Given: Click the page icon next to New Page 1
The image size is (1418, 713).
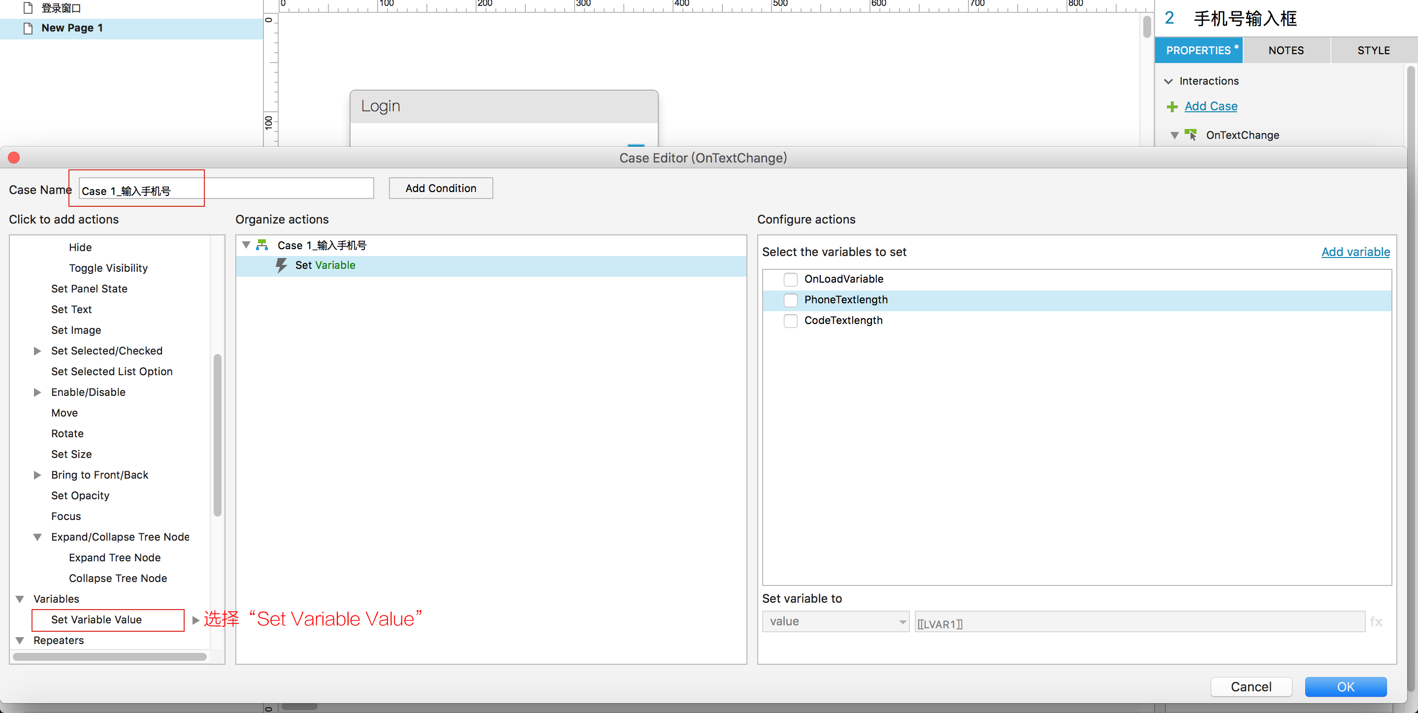Looking at the screenshot, I should click(x=28, y=28).
